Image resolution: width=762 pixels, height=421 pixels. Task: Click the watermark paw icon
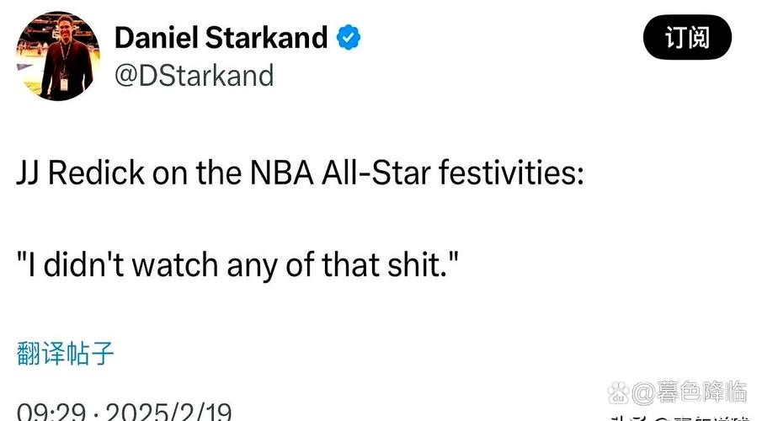coord(618,392)
